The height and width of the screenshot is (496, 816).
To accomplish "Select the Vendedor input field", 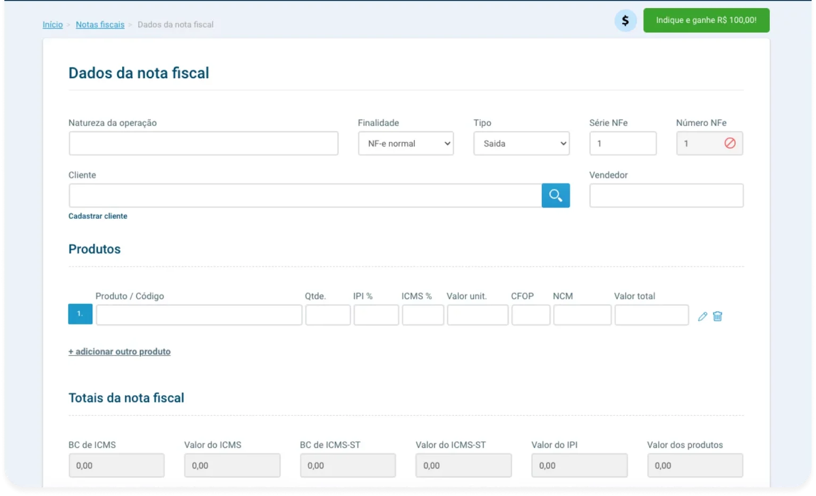I will coord(666,195).
